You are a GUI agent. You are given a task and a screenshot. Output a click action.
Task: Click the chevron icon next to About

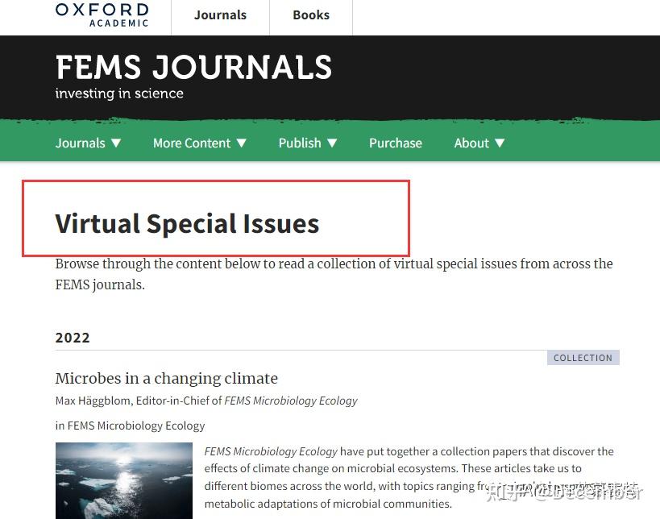pyautogui.click(x=500, y=143)
